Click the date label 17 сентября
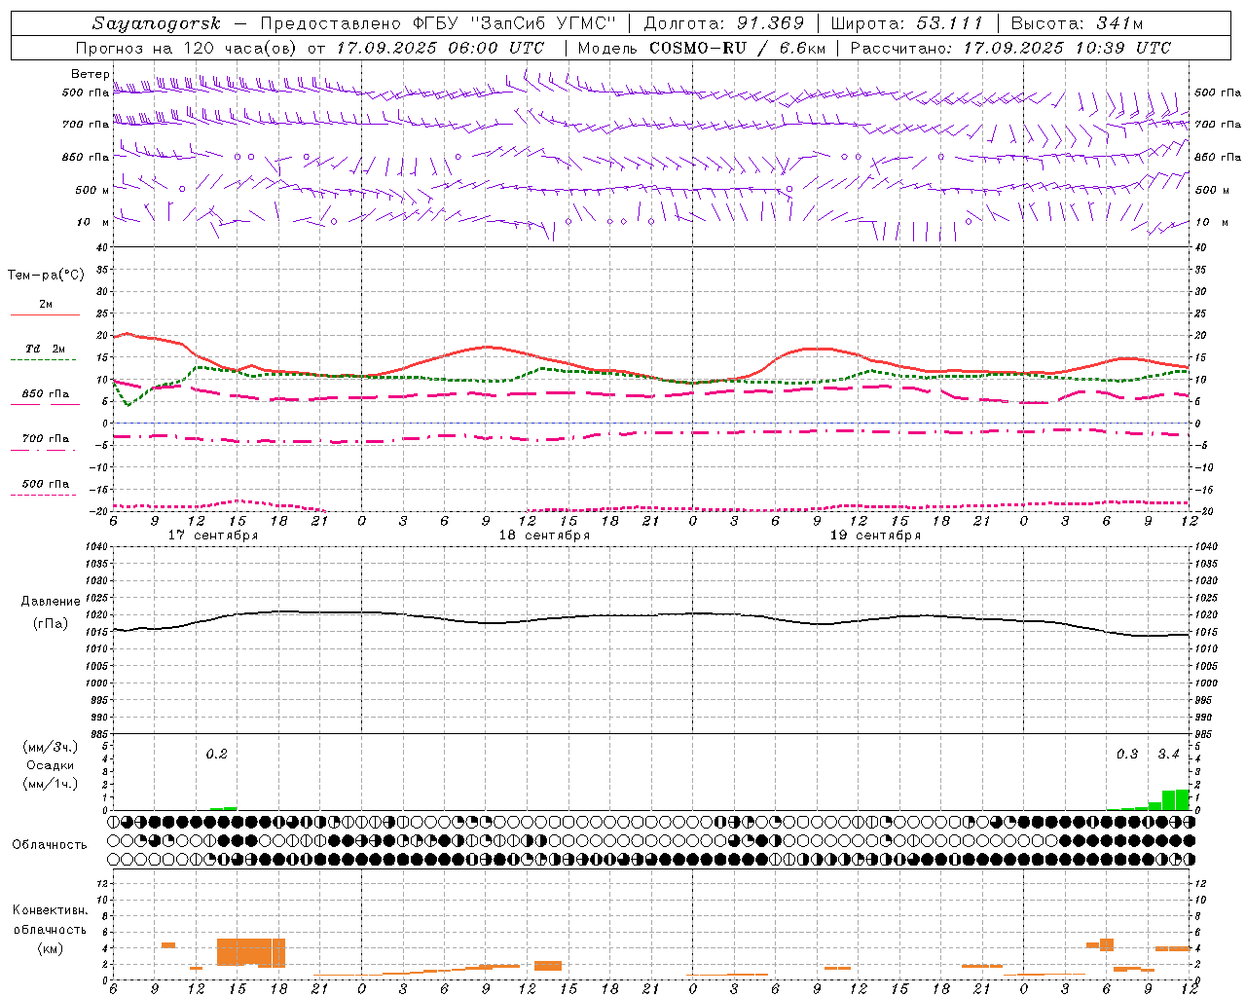Image resolution: width=1246 pixels, height=997 pixels. 213,535
